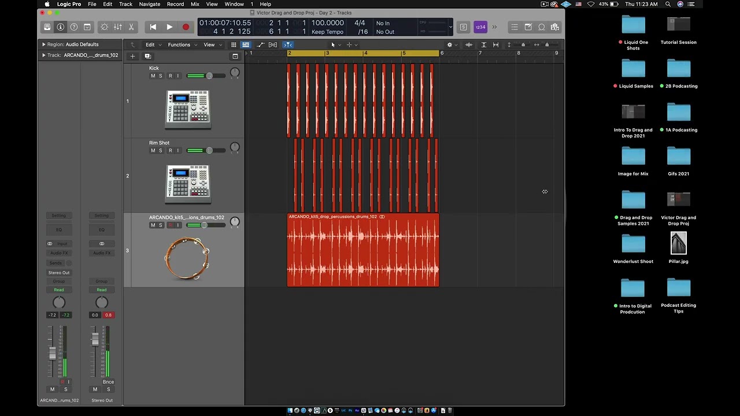Click the green Read automation button on ARCANDO strip

58,289
